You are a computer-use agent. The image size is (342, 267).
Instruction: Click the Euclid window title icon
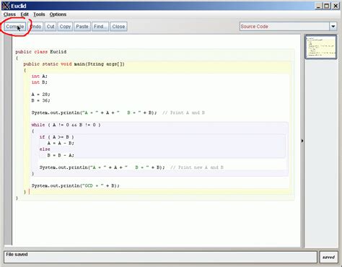coord(6,6)
